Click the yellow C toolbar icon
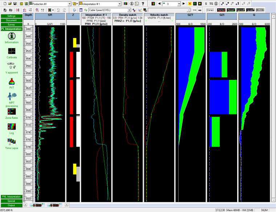Image resolution: width=276 pixels, height=212 pixels. click(21, 4)
